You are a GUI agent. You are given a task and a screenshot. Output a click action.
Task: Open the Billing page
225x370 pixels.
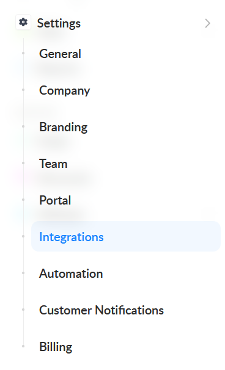[x=56, y=347]
